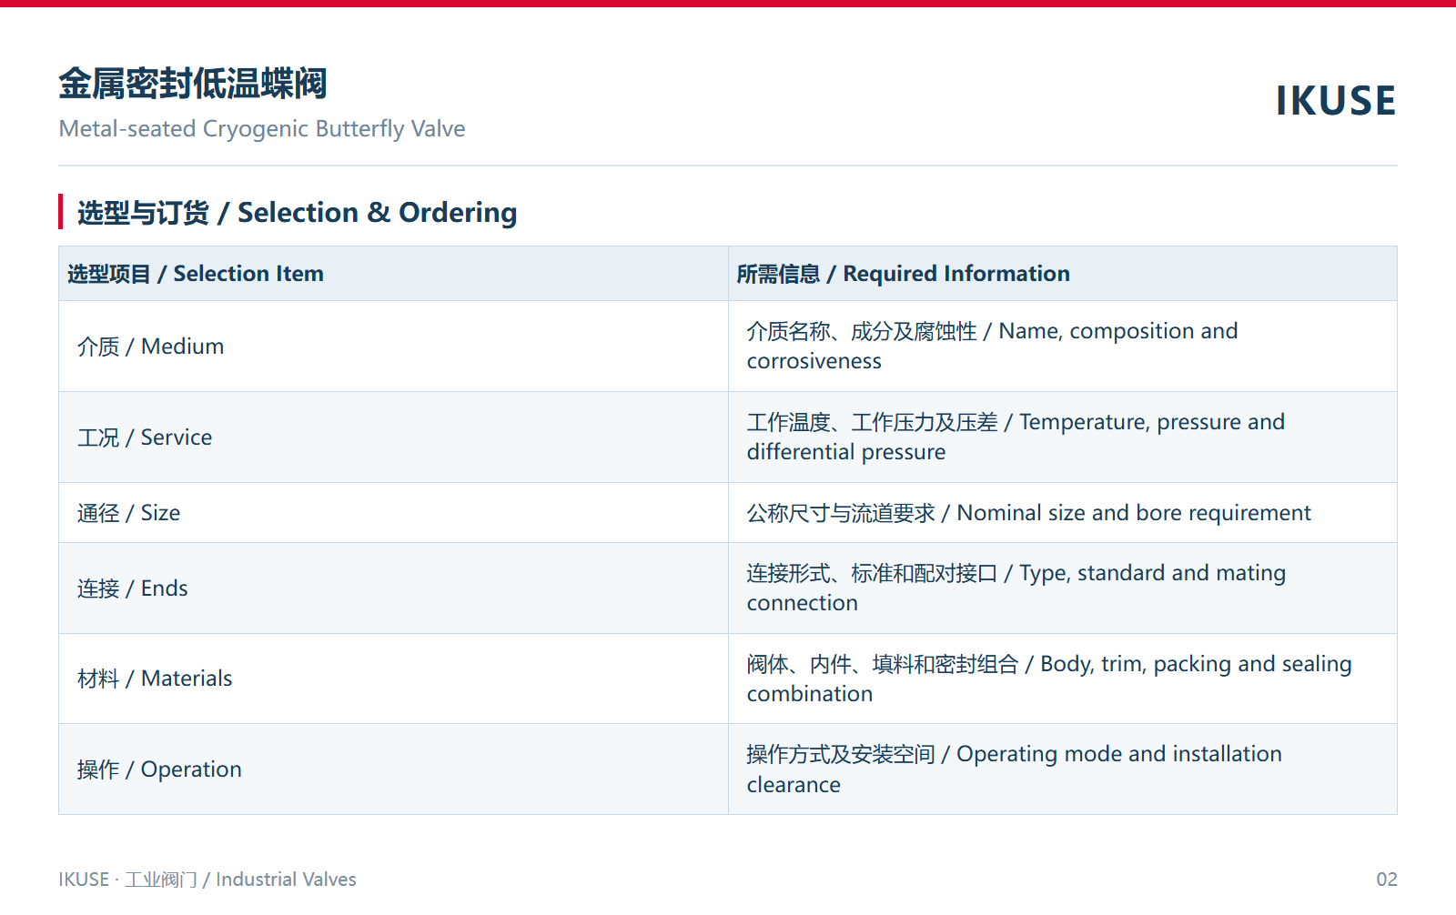Click the Type, standard and mating connection cell
Viewport: 1456px width, 915px height.
click(x=1063, y=588)
